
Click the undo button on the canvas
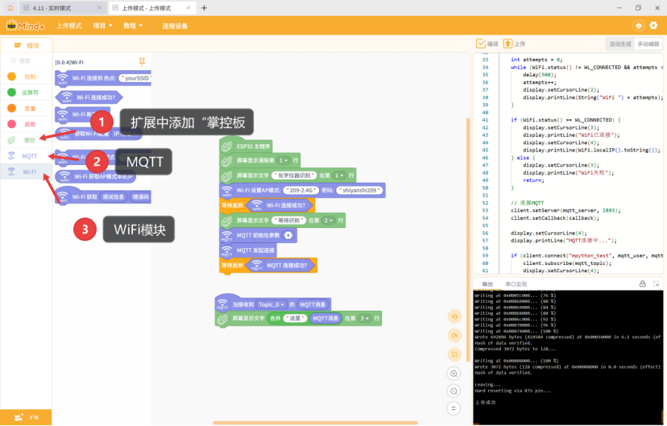[455, 316]
